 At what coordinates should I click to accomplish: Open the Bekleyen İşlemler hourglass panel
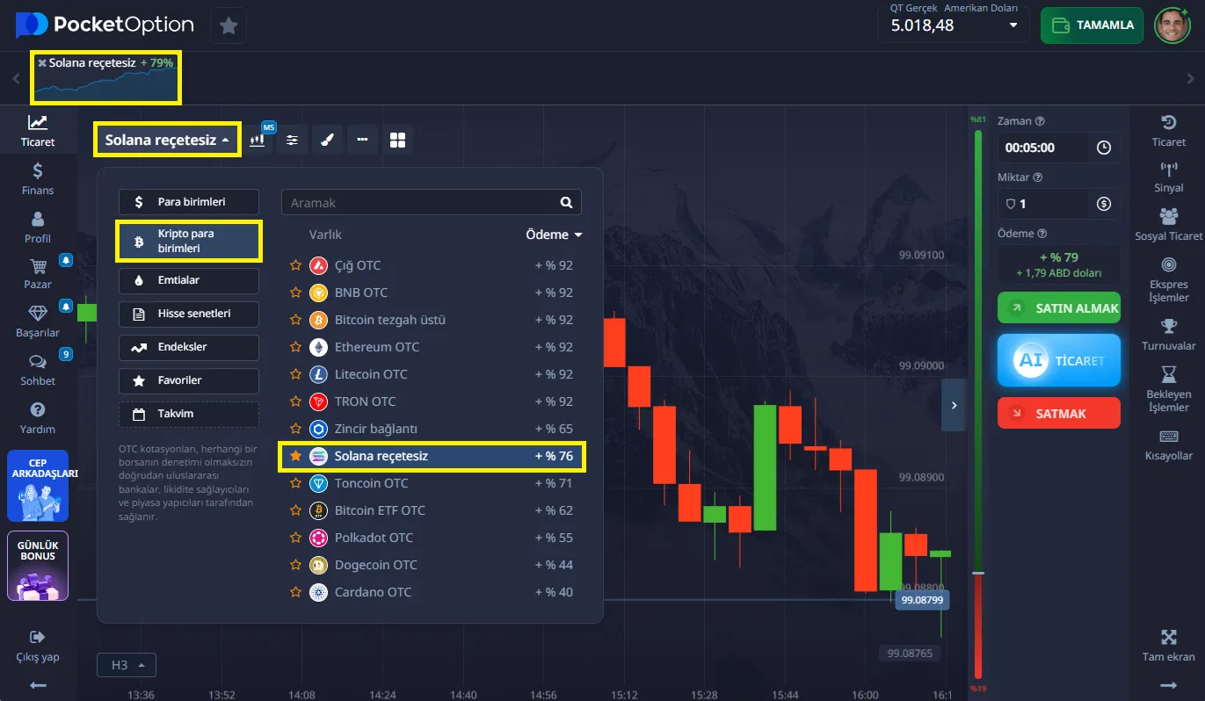tap(1168, 389)
